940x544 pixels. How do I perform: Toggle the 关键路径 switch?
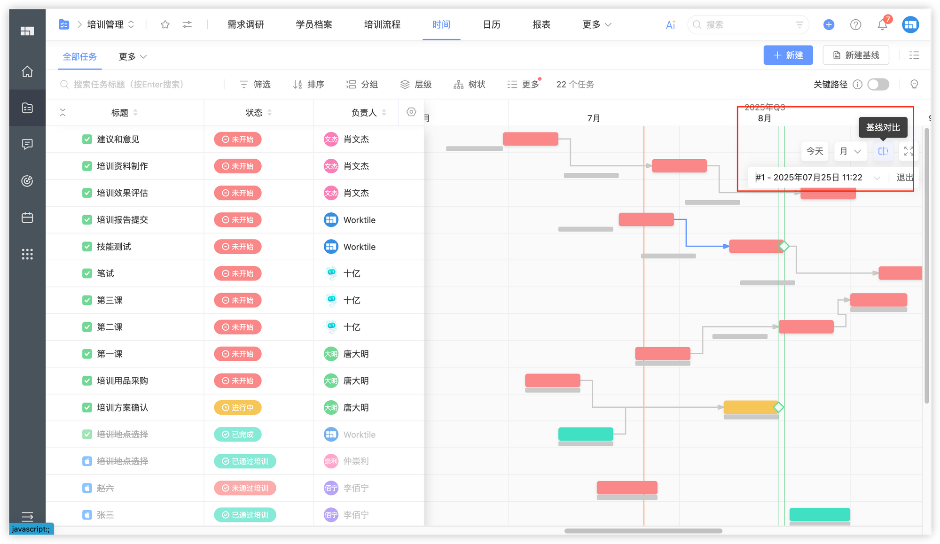pyautogui.click(x=878, y=85)
